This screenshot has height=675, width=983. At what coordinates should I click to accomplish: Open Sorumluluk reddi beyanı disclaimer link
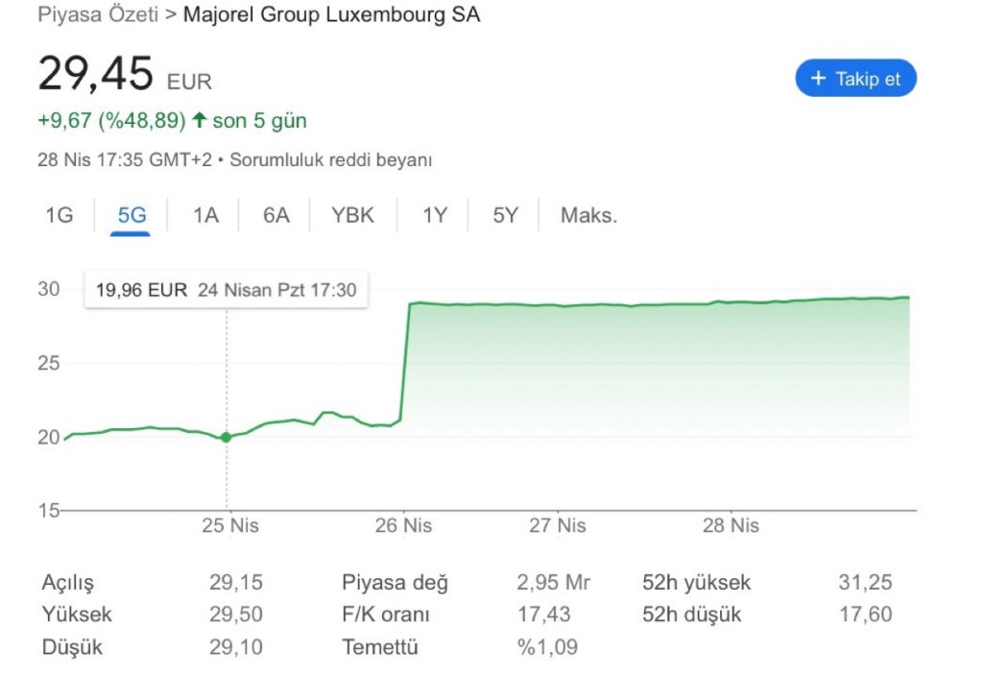tap(330, 160)
